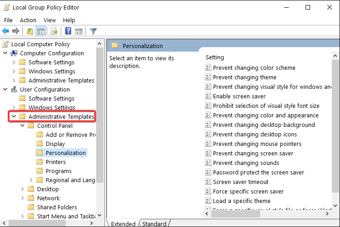
Task: Click the policy icon beside Prevent changing sounds
Action: click(x=208, y=163)
